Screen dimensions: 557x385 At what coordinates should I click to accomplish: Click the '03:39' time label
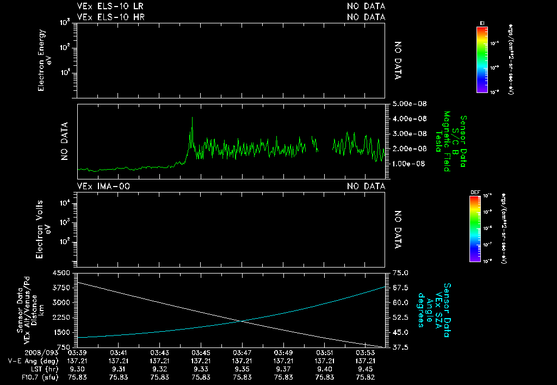(x=77, y=353)
